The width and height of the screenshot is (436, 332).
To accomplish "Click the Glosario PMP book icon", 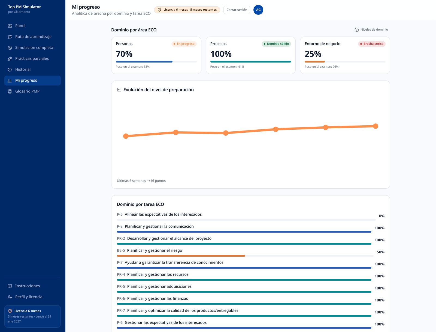I will (x=10, y=91).
